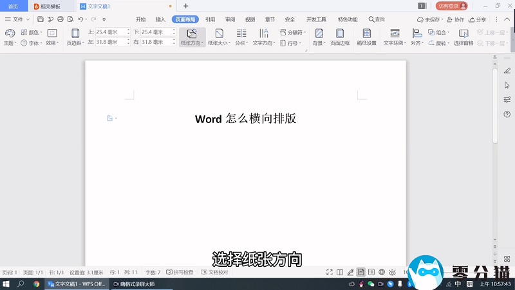Open the 审阅 review ribbon tab
This screenshot has height=290, width=515.
pyautogui.click(x=230, y=19)
